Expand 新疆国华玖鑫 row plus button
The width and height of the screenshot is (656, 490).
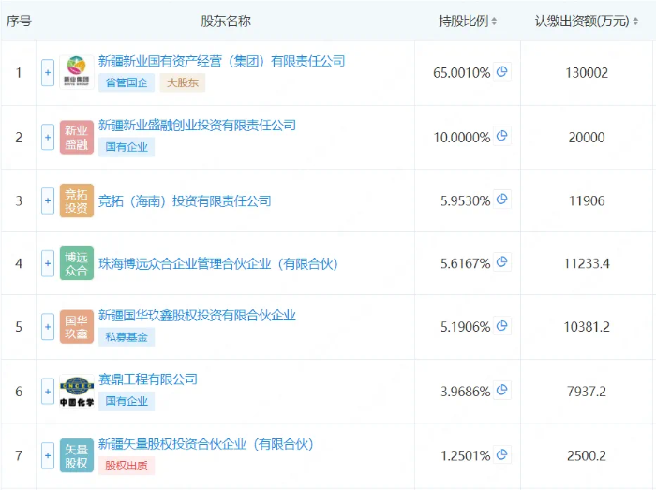tap(48, 327)
